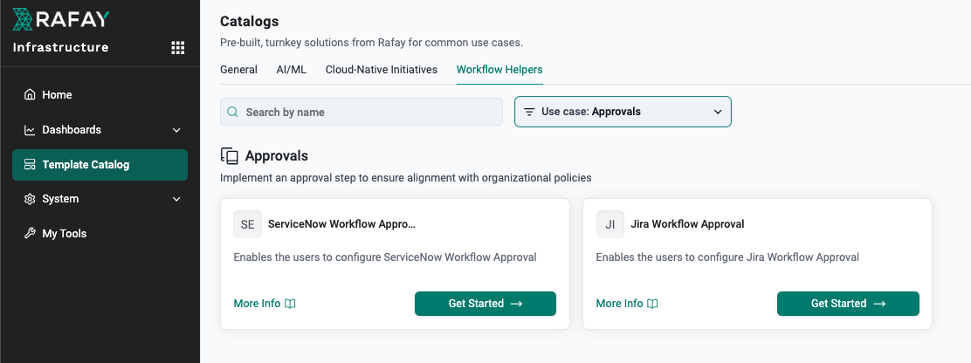Viewport: 971px width, 363px height.
Task: Select Template Catalog in sidebar
Action: pyautogui.click(x=100, y=165)
